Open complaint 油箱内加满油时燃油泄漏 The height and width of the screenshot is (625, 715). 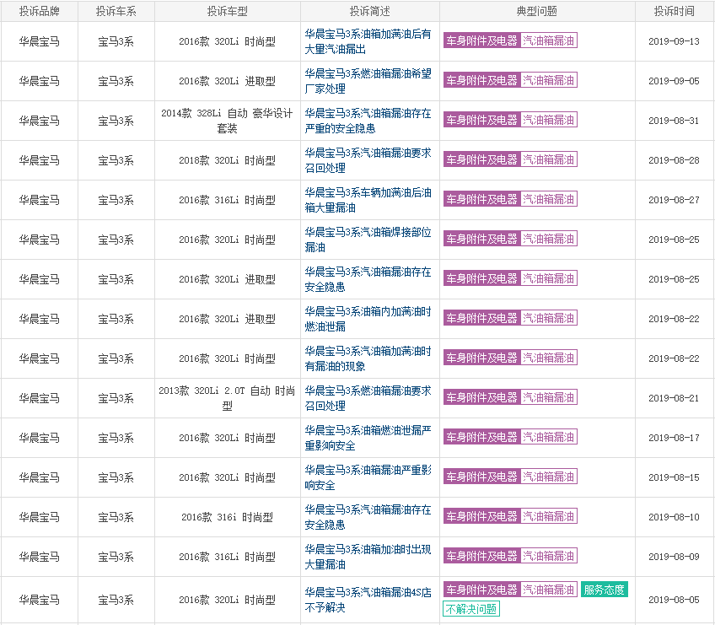tap(368, 319)
